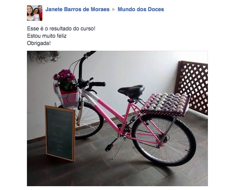This screenshot has width=231, height=190.
Task: Click the wooden lattice fence in the photo
Action: (192, 87)
